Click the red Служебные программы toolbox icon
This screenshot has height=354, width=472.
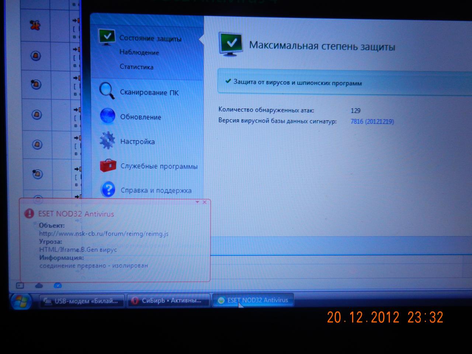coord(108,166)
